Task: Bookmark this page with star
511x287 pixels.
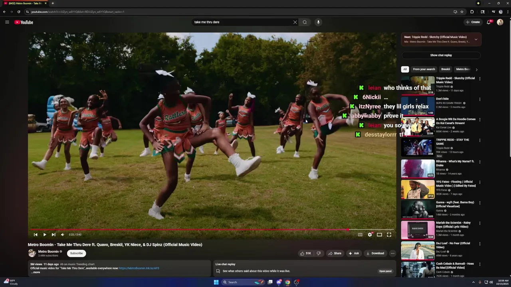Action: tap(462, 12)
